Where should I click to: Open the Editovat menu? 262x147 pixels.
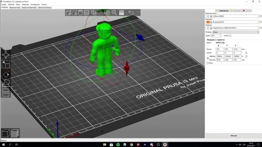(x=11, y=4)
